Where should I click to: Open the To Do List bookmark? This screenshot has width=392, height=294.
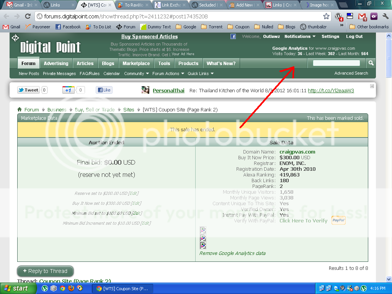(x=98, y=27)
